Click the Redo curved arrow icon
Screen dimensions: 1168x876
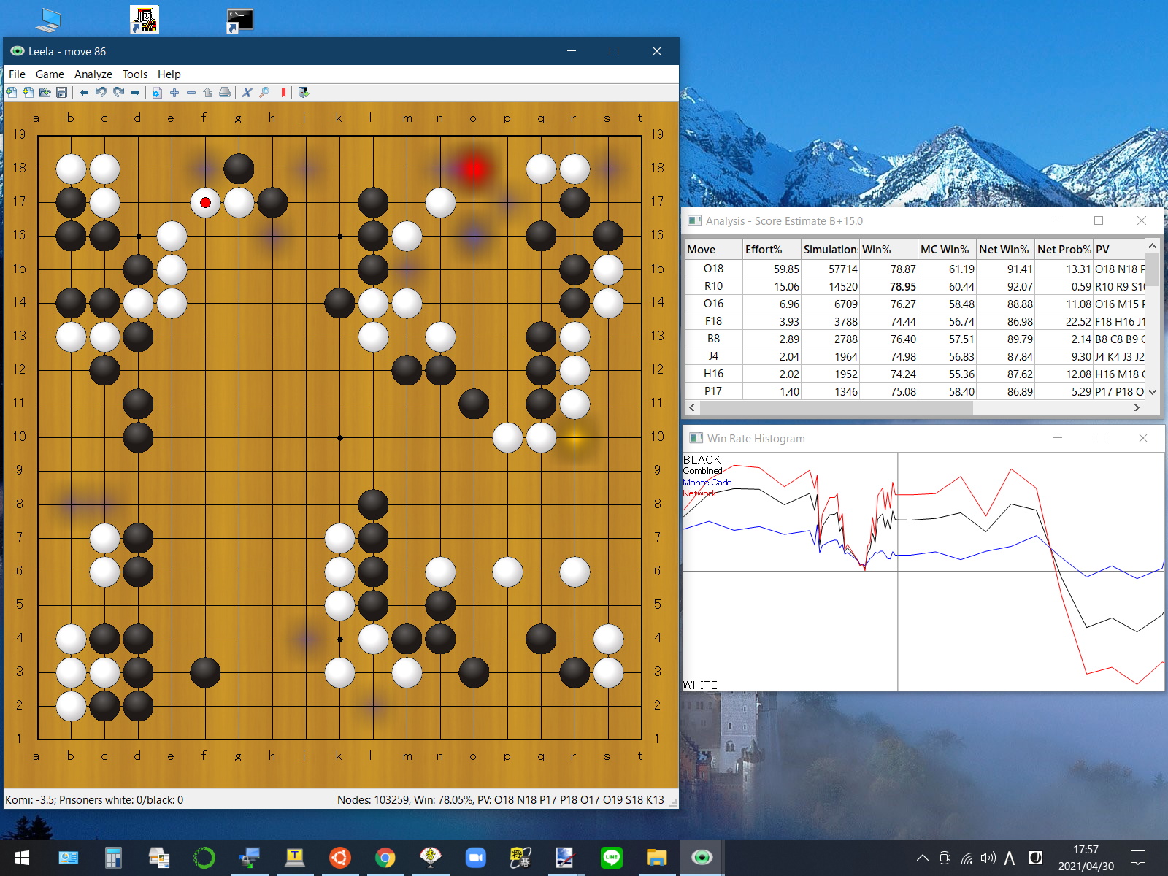(x=118, y=93)
